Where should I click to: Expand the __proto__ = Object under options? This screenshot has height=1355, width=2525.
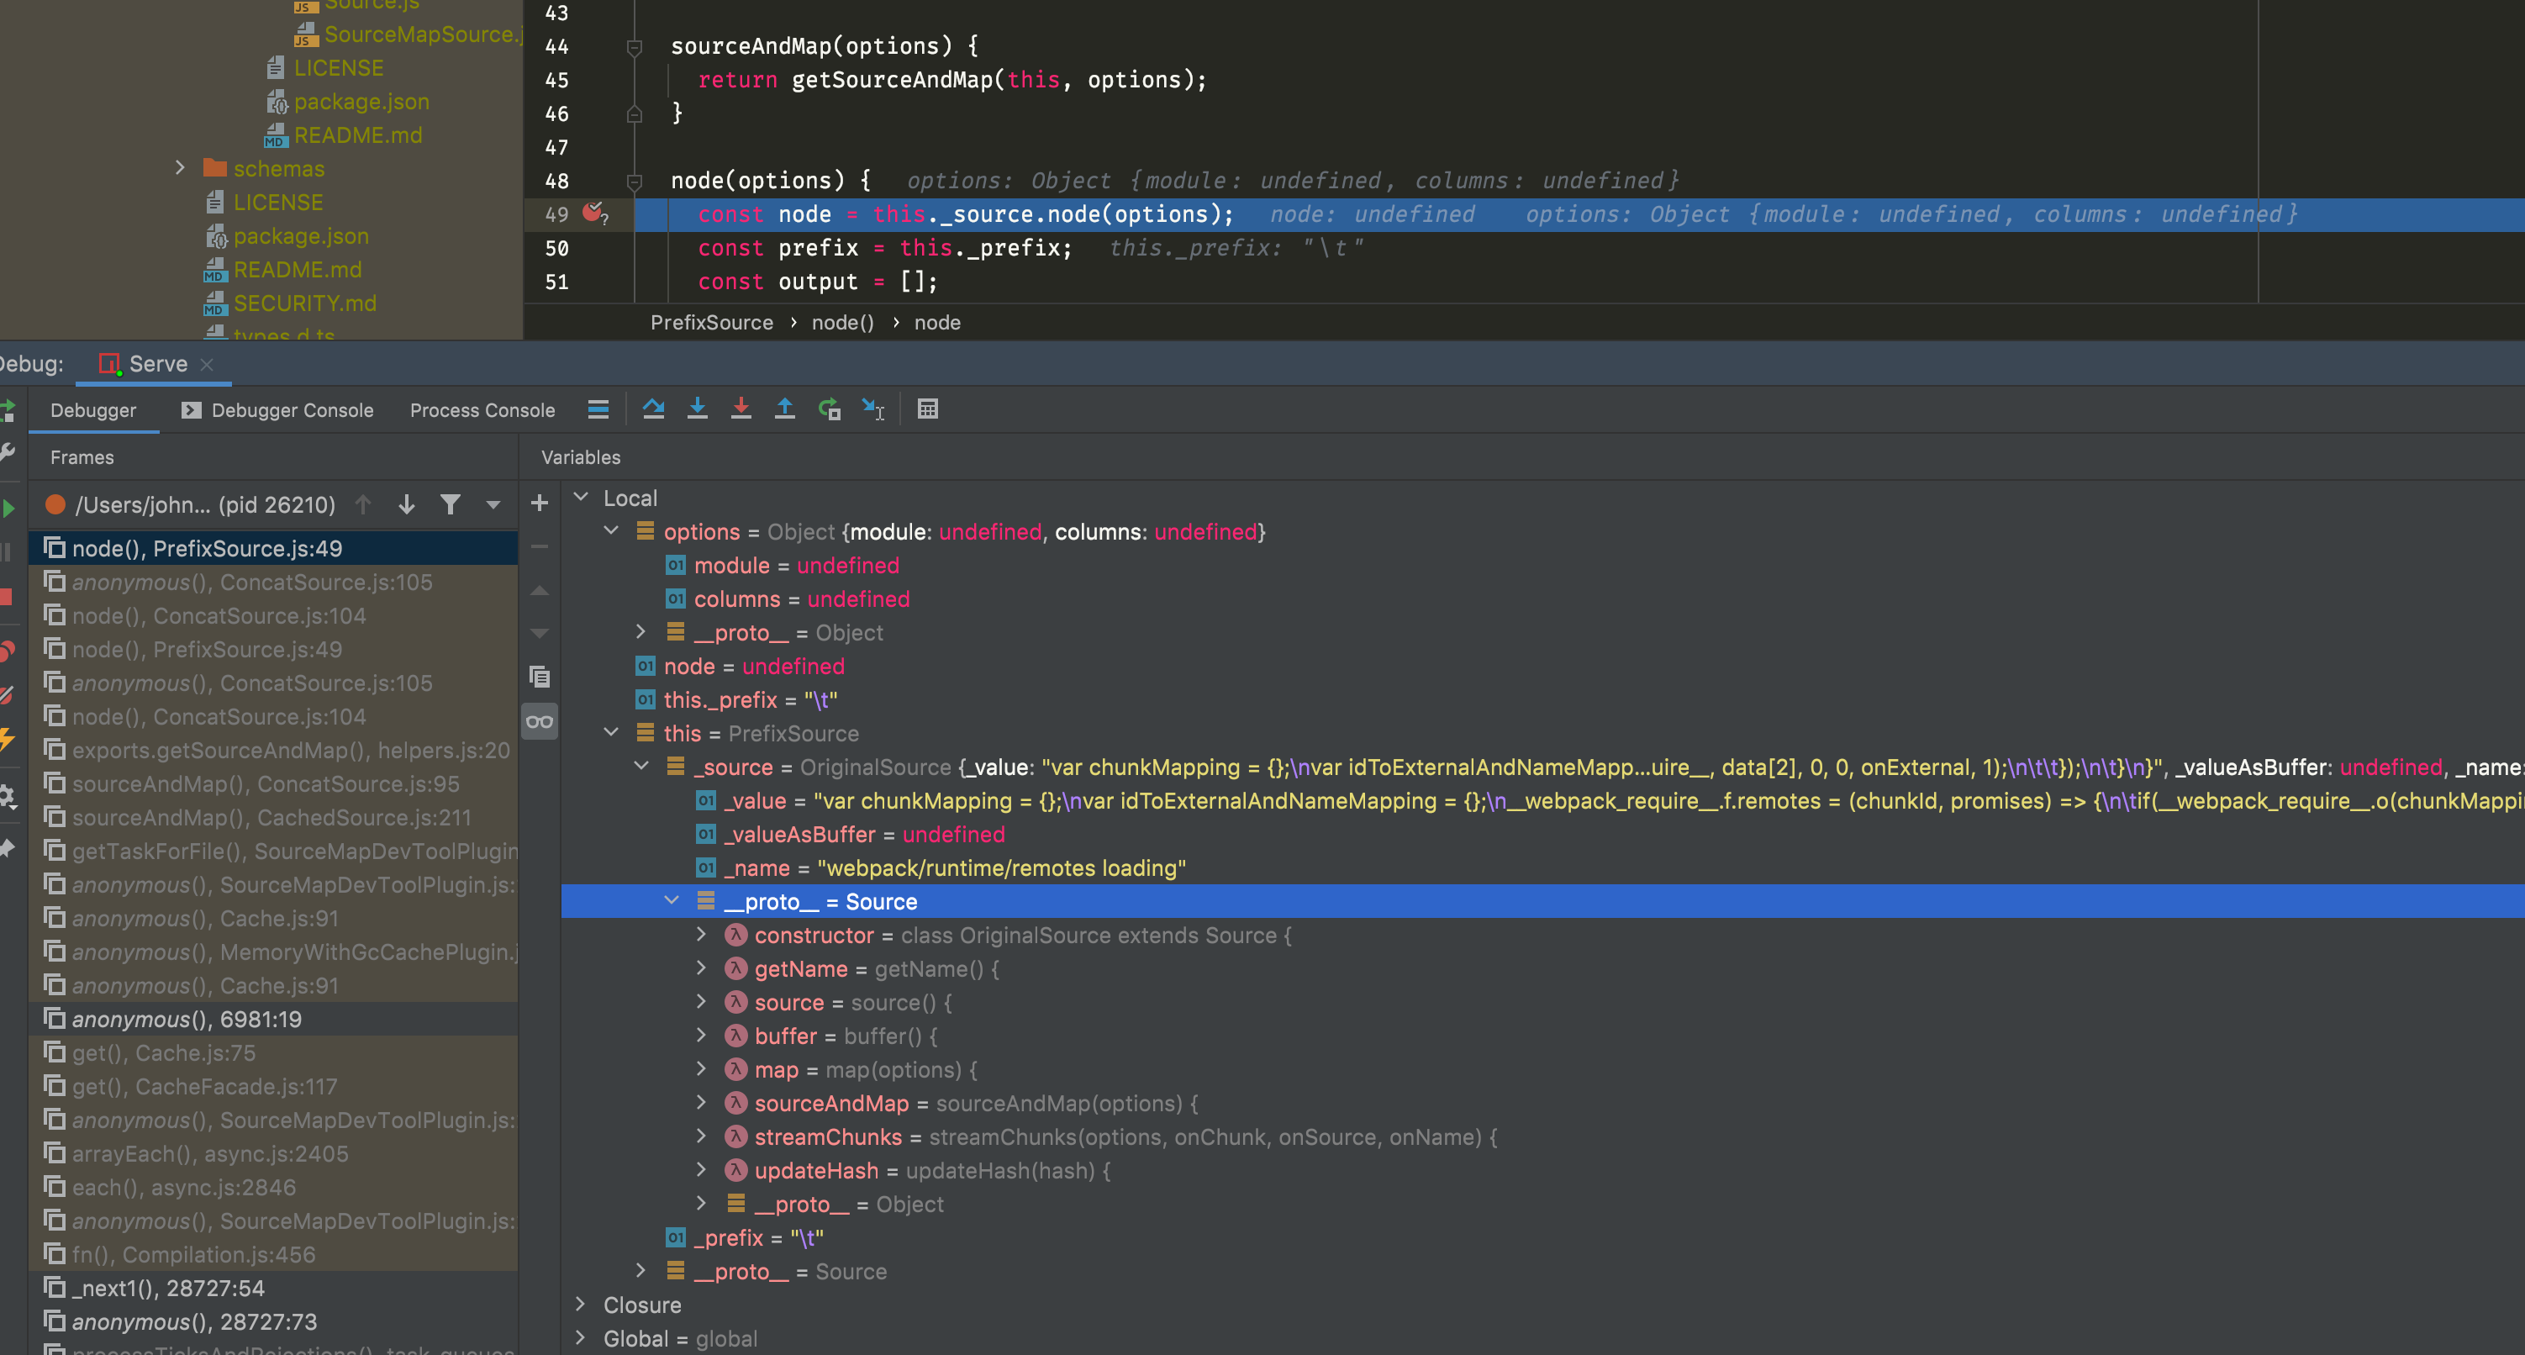pyautogui.click(x=641, y=631)
